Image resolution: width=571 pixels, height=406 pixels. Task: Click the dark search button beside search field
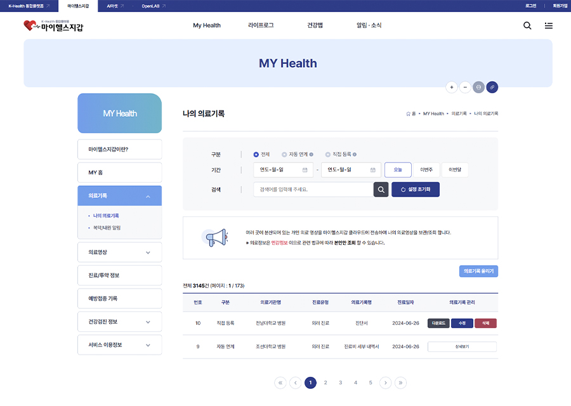click(x=381, y=189)
